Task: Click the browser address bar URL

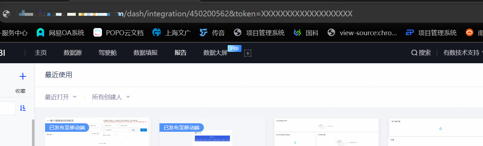Action: (185, 14)
